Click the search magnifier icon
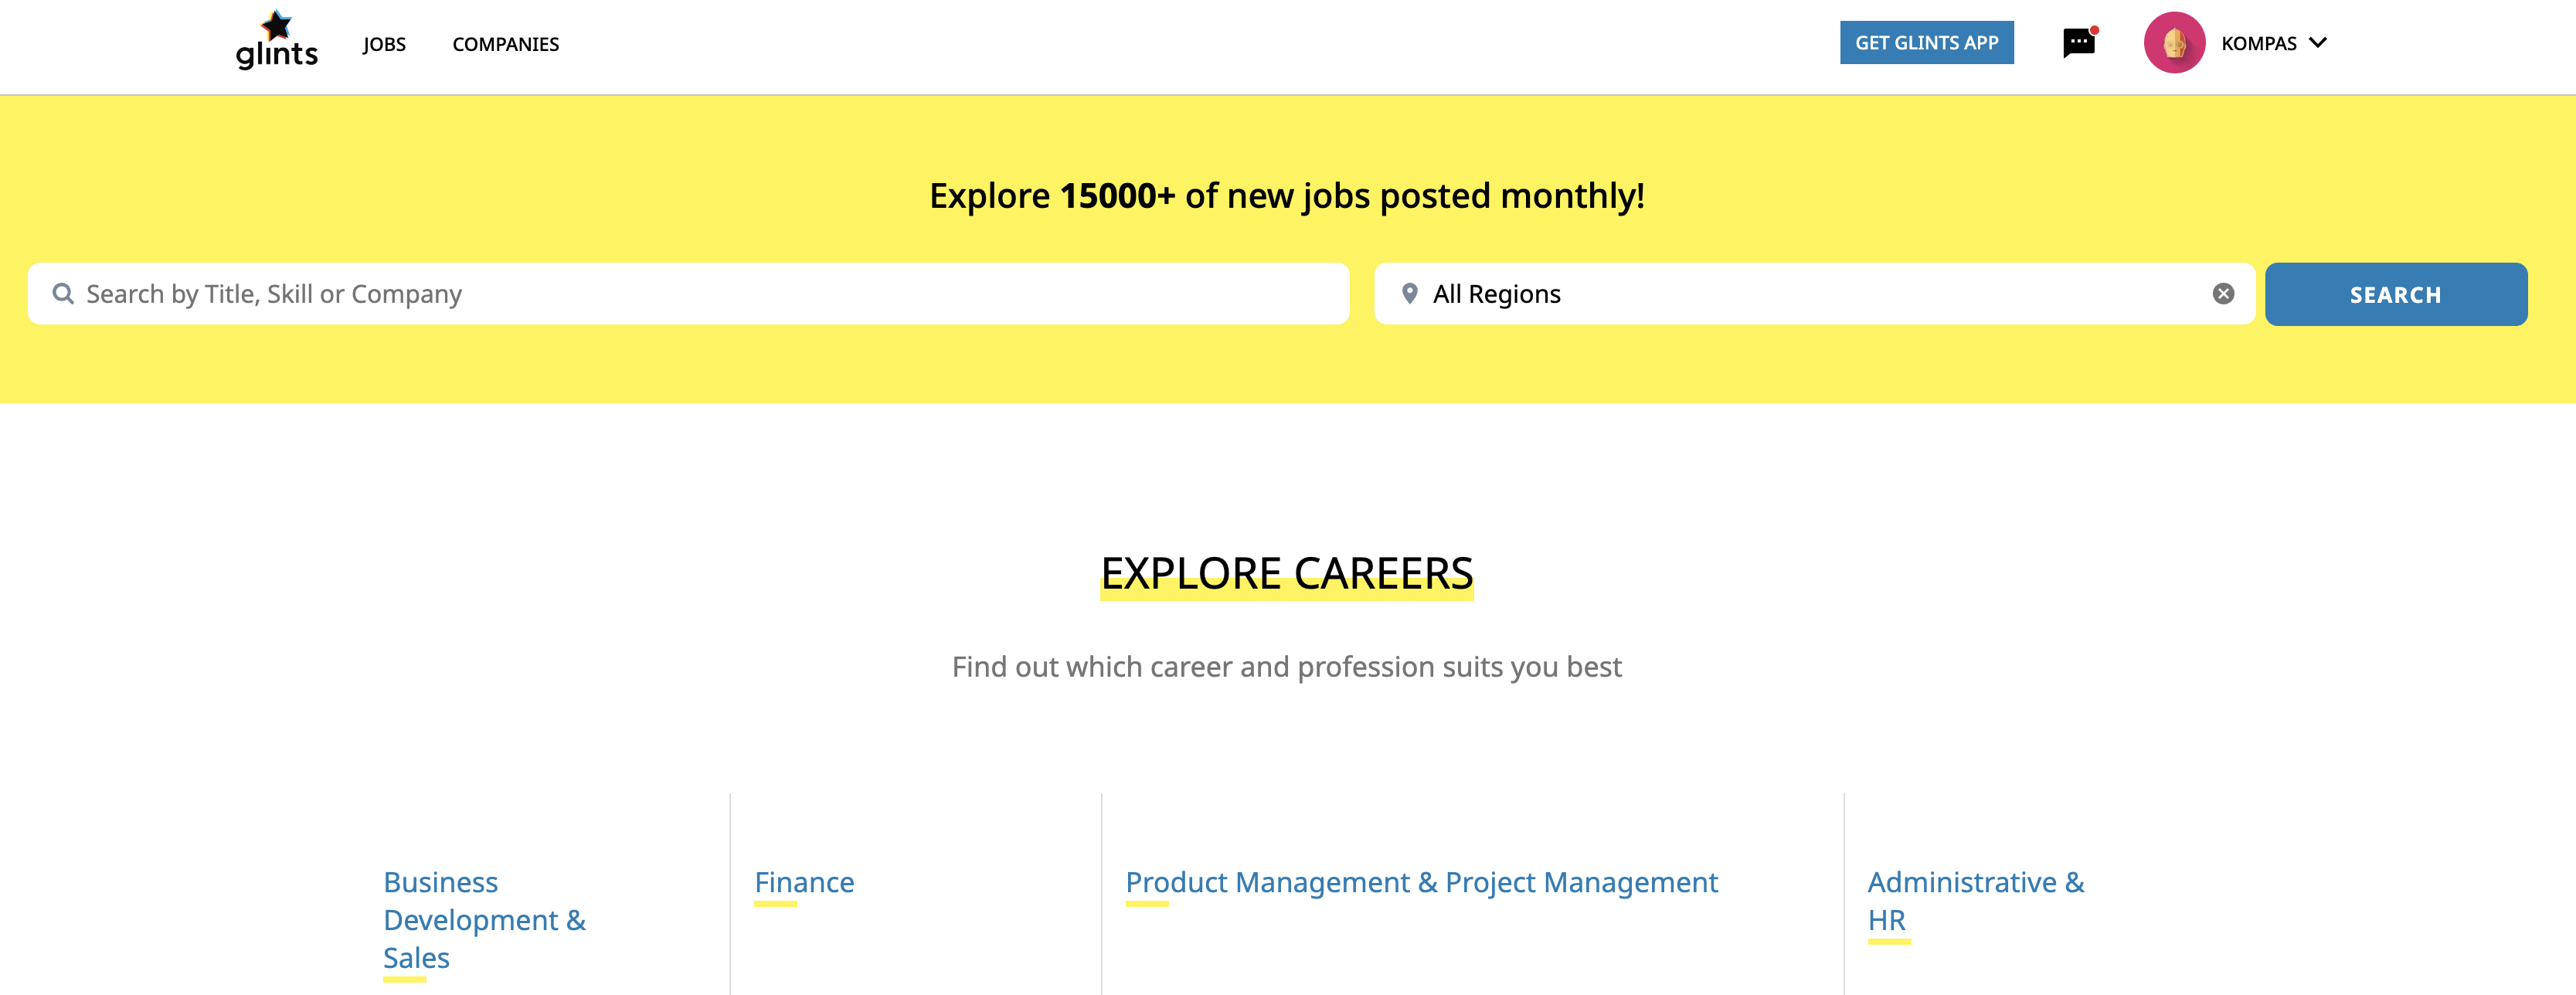The height and width of the screenshot is (995, 2576). tap(63, 294)
